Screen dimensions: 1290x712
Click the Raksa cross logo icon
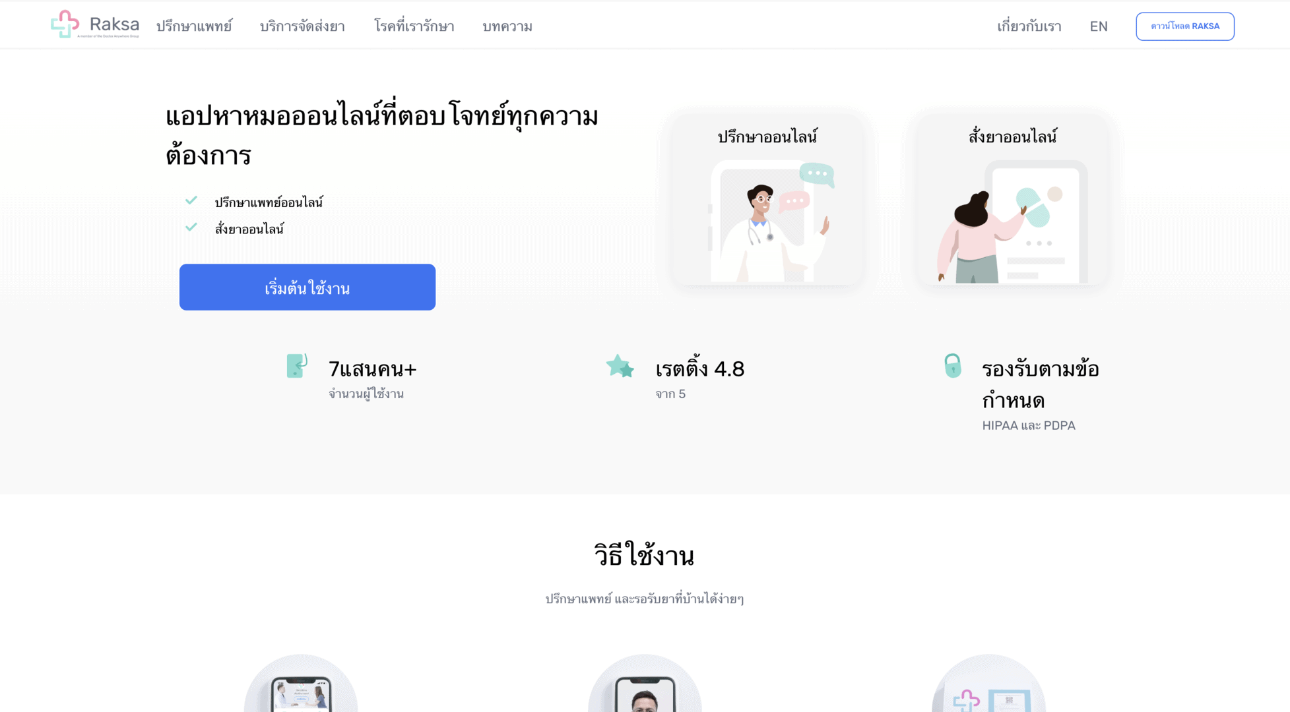(65, 24)
